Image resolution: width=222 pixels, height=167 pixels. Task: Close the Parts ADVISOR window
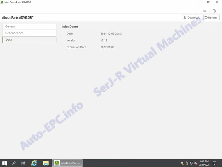[x=217, y=2]
